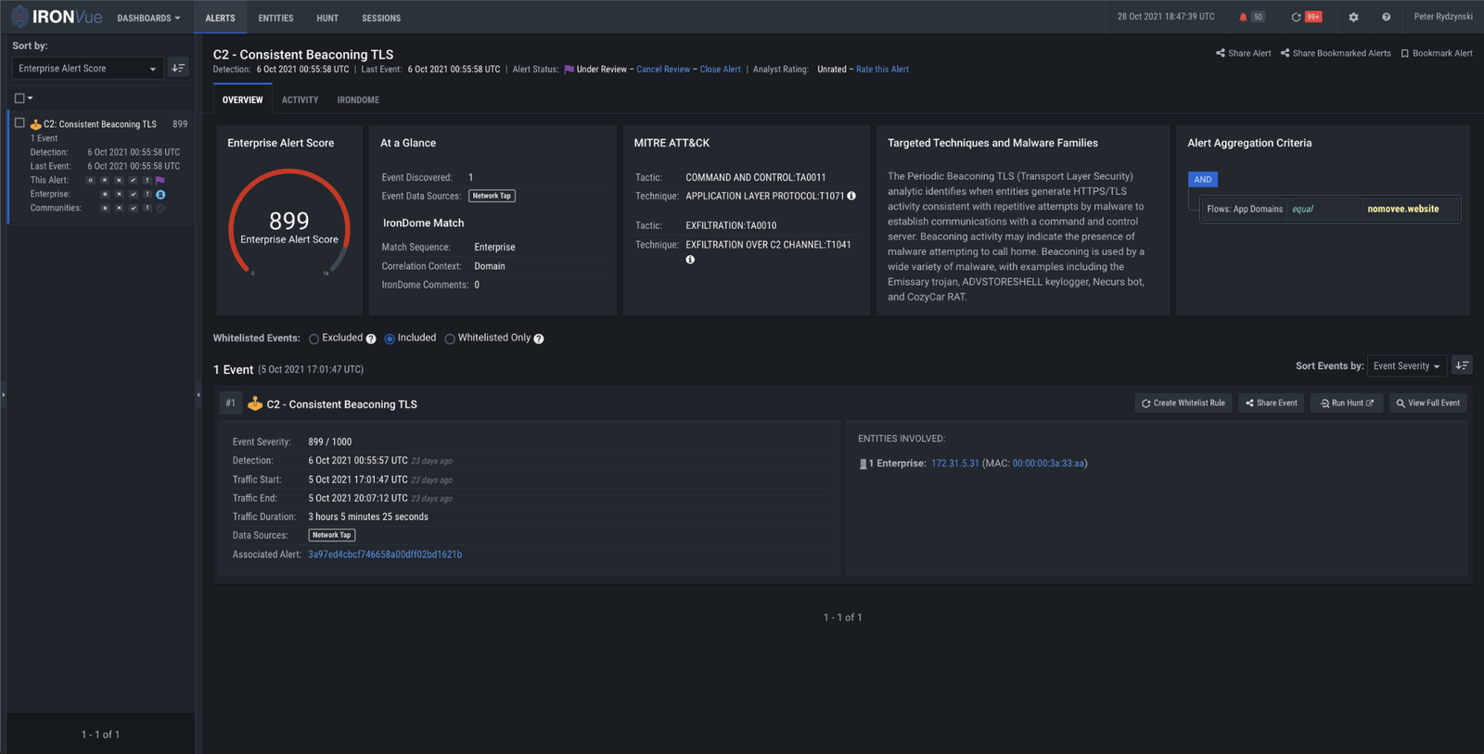Click the 899 Enterprise Alert Score gauge
Screen dimensions: 1484x754
[289, 224]
